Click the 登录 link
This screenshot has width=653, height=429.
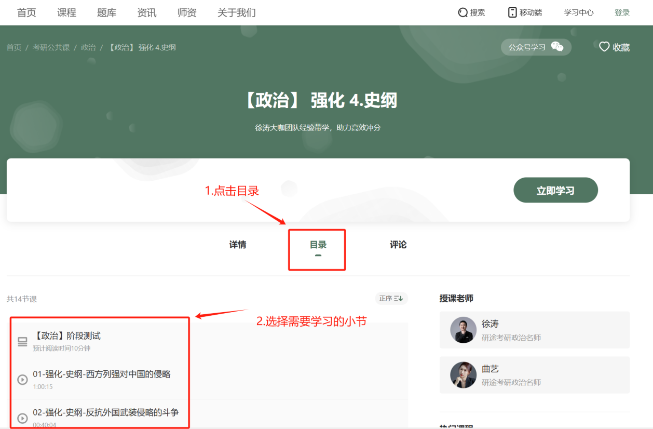pos(622,12)
